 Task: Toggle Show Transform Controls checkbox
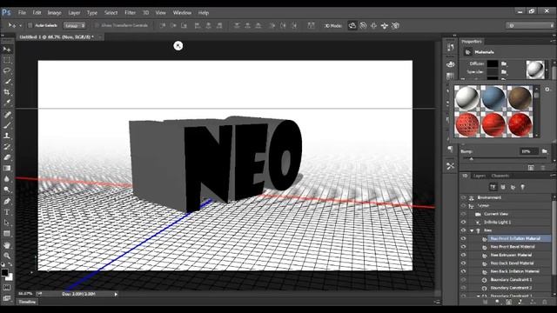tap(97, 25)
